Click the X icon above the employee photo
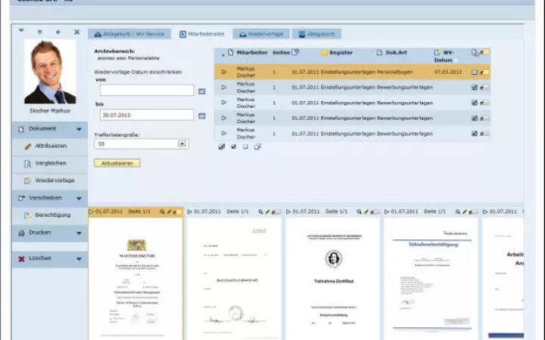 (x=76, y=32)
